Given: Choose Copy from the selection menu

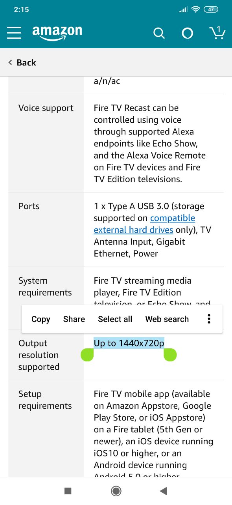Looking at the screenshot, I should (x=41, y=319).
